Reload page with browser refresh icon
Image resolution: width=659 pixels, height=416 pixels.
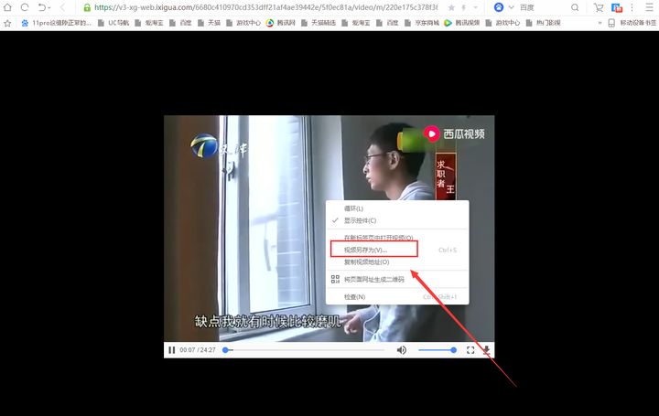24,7
